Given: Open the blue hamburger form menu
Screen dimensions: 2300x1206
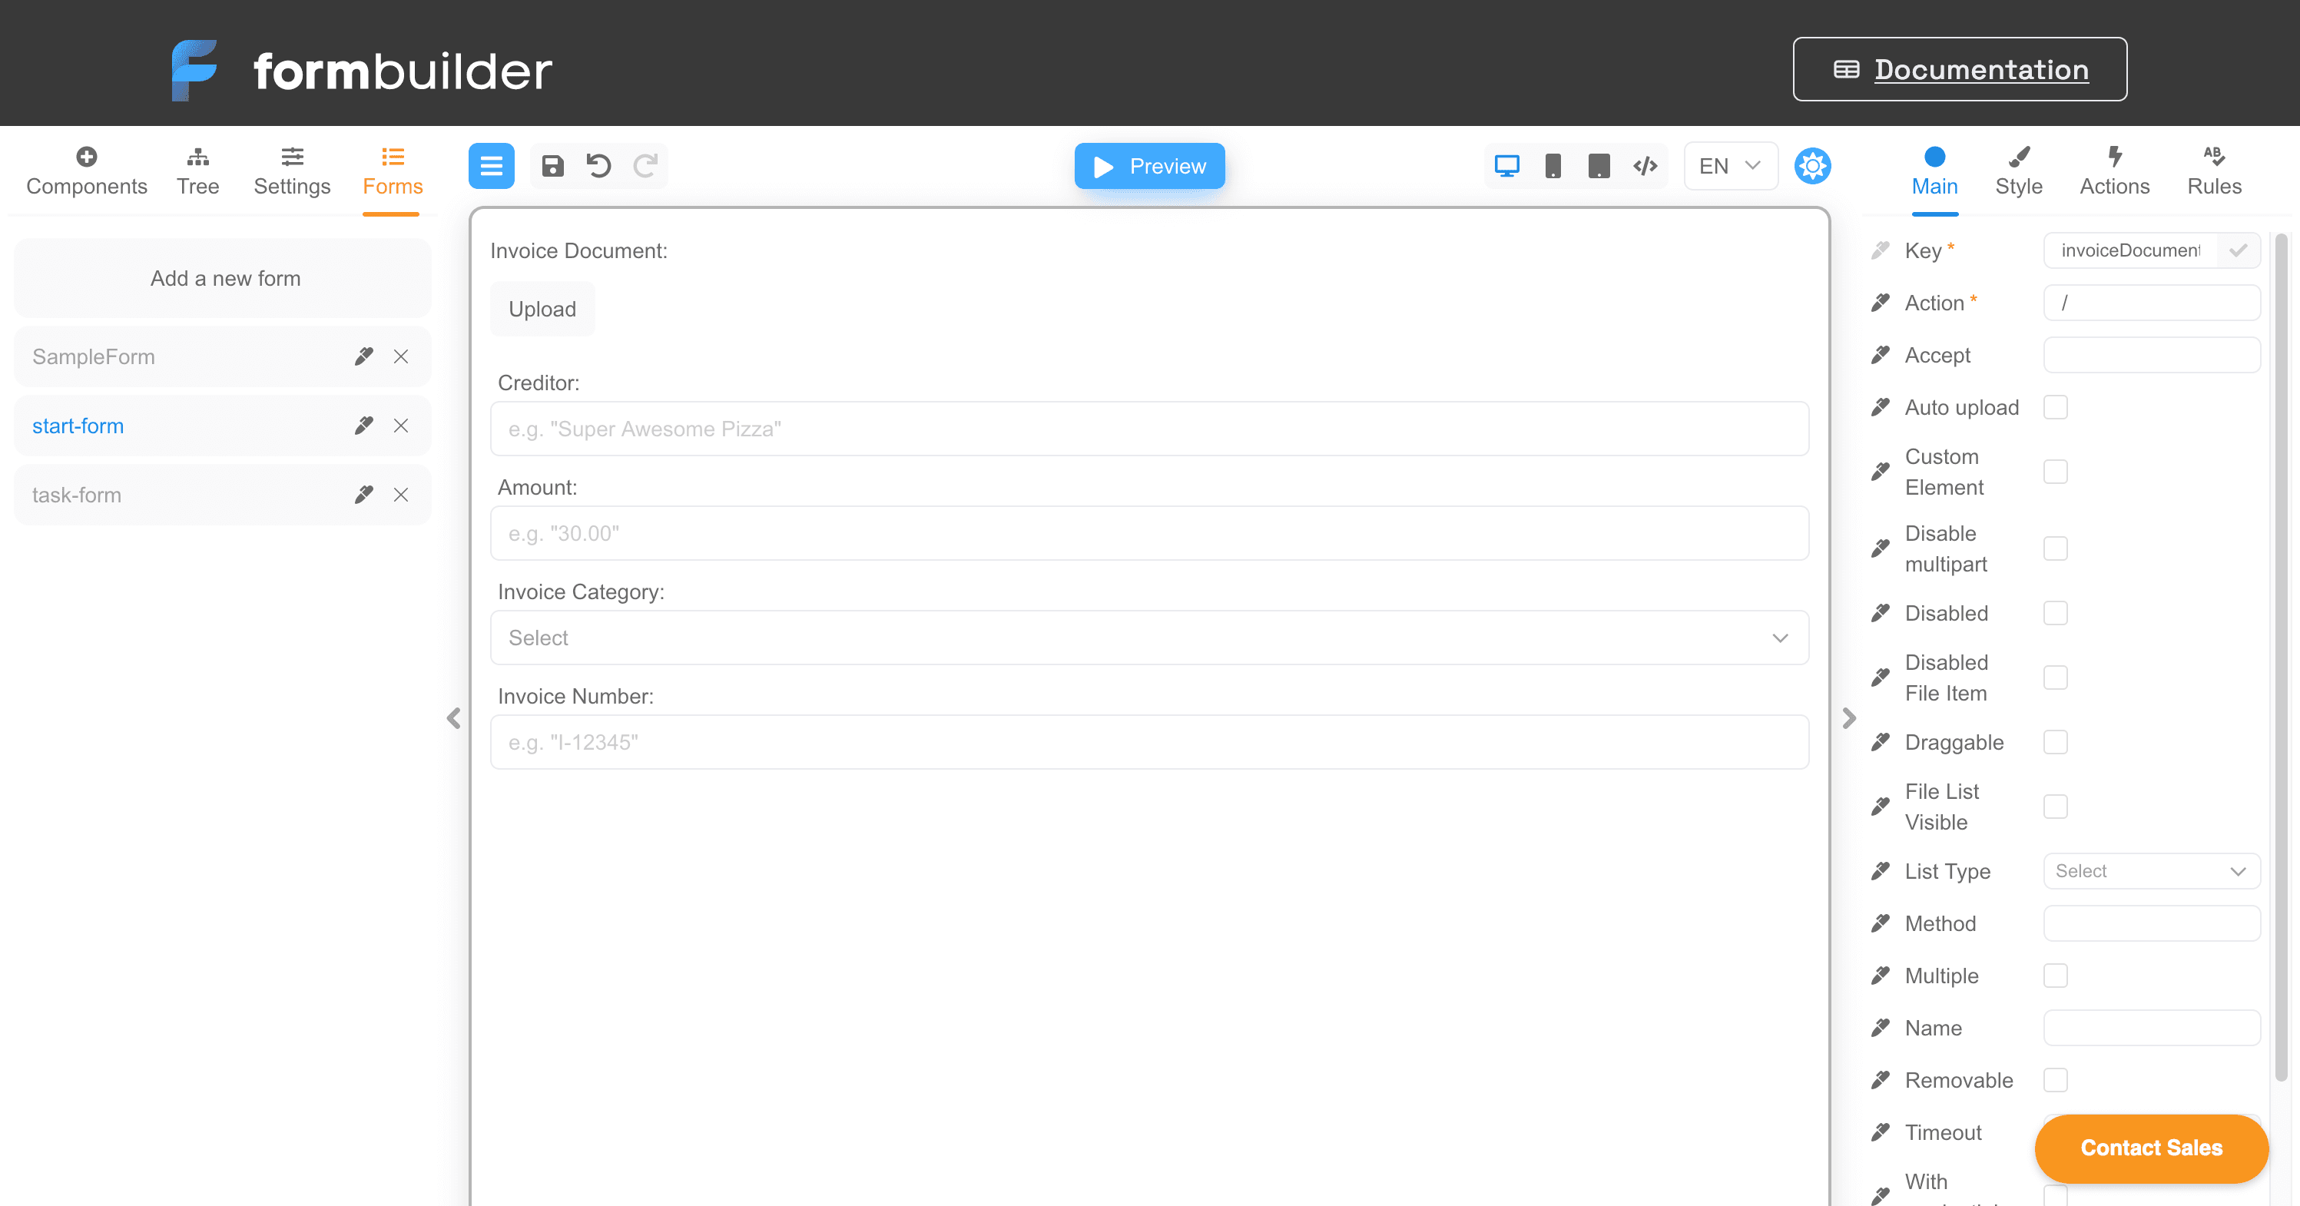Looking at the screenshot, I should pyautogui.click(x=491, y=166).
